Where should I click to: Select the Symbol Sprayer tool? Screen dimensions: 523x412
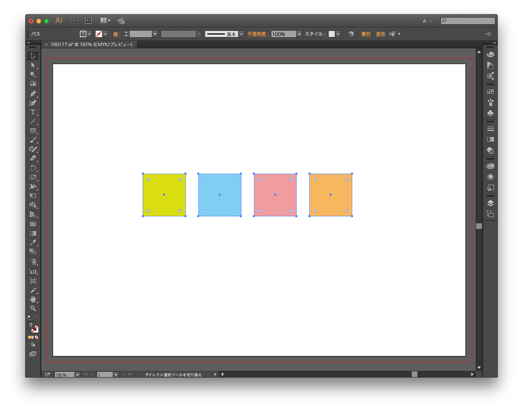[33, 262]
